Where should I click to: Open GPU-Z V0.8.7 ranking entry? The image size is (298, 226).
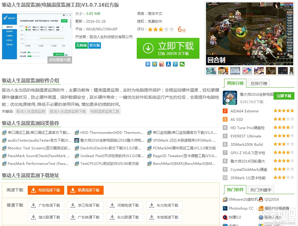(x=248, y=153)
